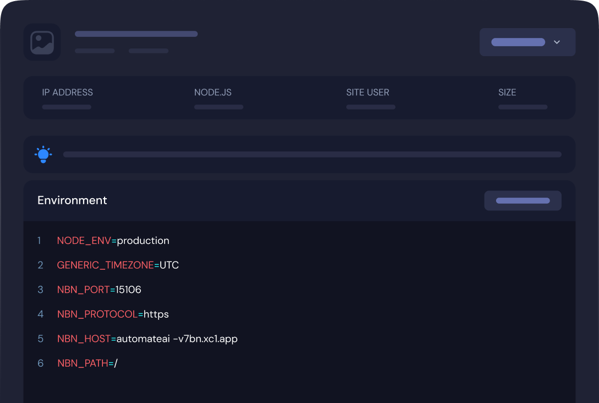Click line number 3 in the editor gutter
The height and width of the screenshot is (403, 599).
coord(40,290)
